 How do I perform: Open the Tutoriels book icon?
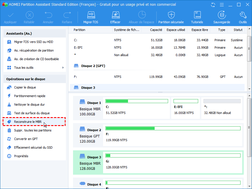(x=197, y=15)
